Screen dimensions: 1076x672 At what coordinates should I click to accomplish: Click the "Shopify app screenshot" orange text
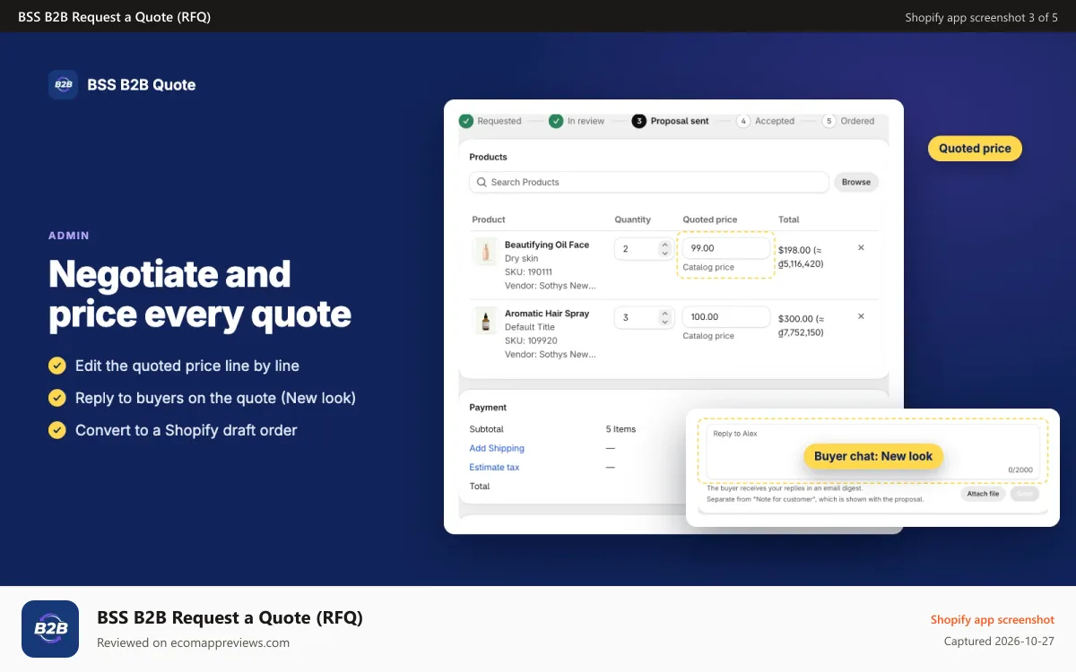click(993, 619)
